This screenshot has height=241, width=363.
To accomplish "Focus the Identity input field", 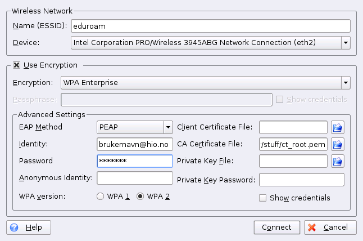I will point(135,144).
